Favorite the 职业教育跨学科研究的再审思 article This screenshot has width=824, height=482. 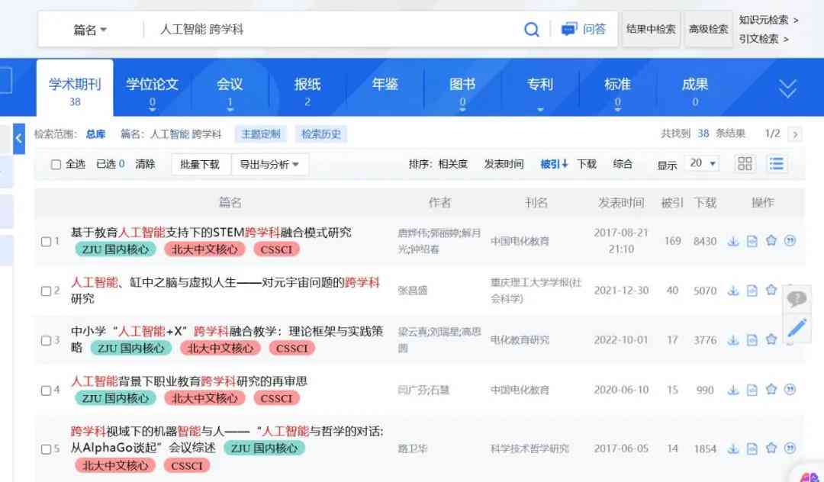771,389
